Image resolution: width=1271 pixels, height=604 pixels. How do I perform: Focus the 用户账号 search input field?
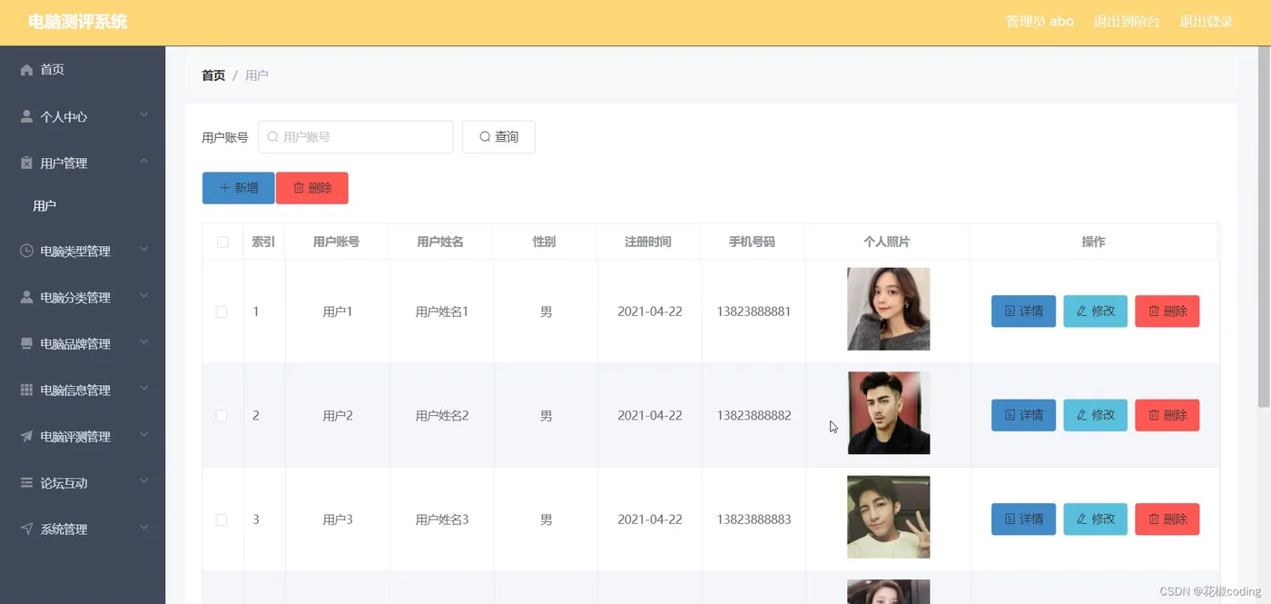pos(356,137)
